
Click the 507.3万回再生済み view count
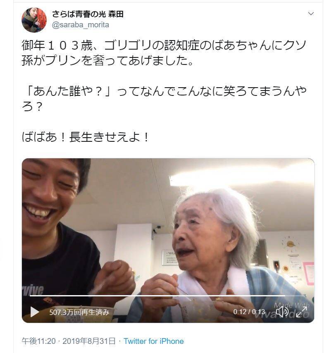point(79,312)
